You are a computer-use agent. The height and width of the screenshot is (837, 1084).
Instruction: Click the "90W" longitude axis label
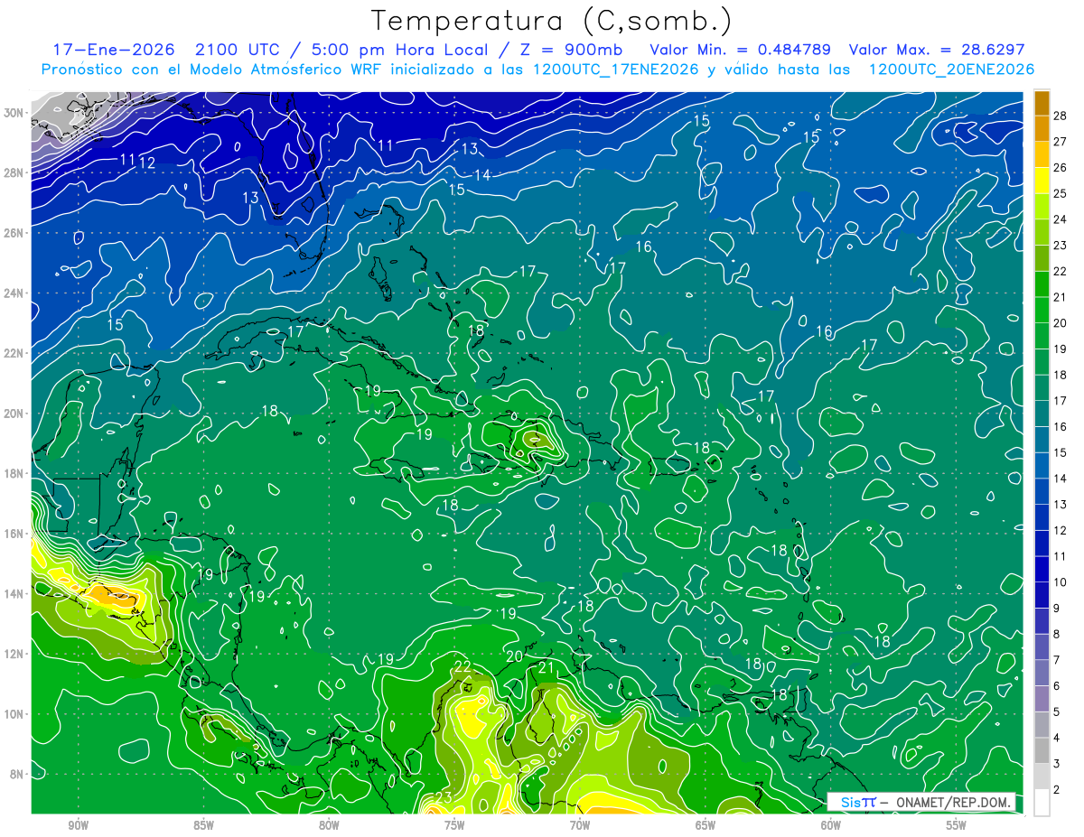pyautogui.click(x=77, y=824)
